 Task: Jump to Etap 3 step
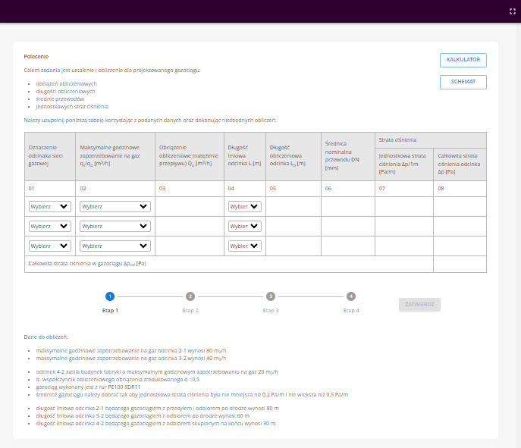271,297
